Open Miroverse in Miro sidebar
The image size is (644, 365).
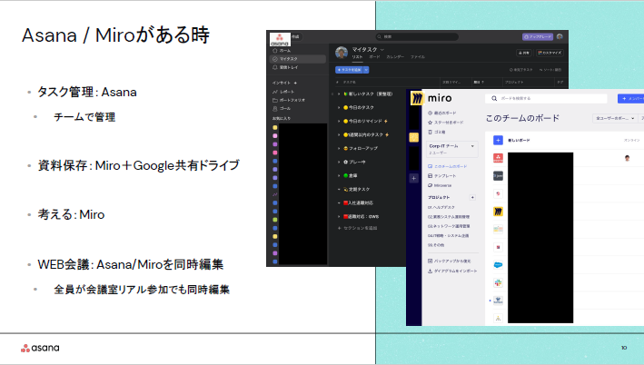coord(440,185)
